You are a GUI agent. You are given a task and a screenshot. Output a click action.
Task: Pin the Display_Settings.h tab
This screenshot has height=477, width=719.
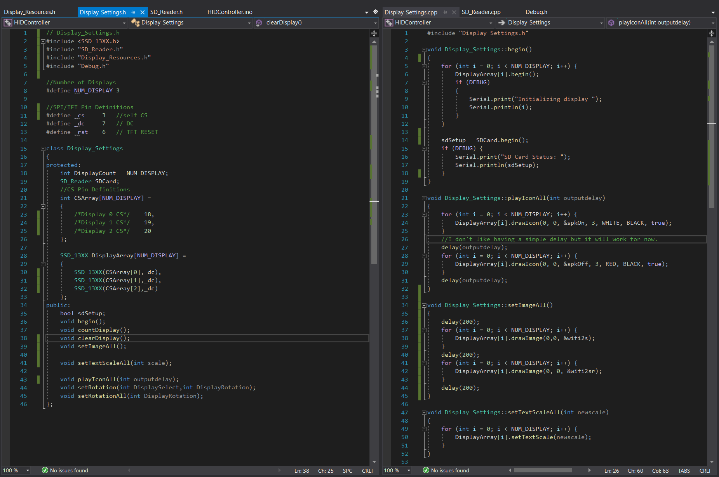click(x=133, y=12)
